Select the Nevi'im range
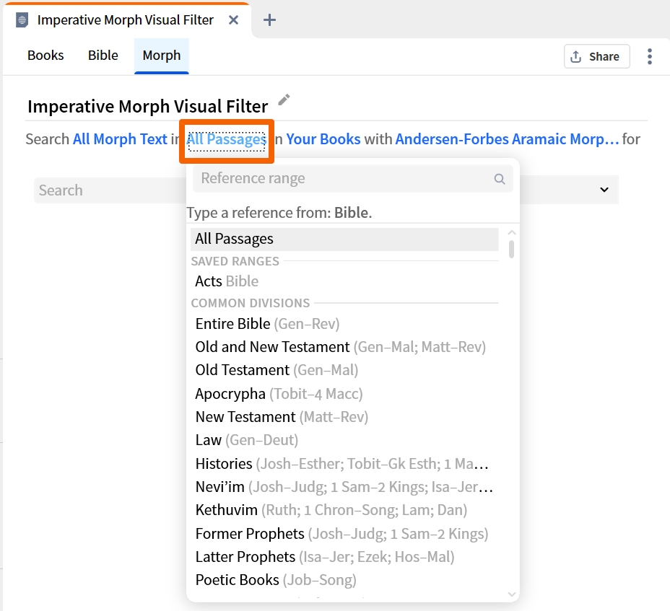Screen dimensions: 670x611 (x=344, y=487)
